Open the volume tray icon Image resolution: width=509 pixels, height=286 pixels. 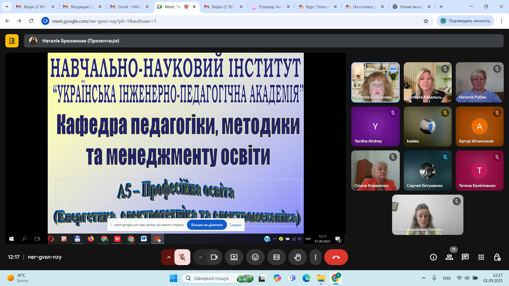coord(467,278)
